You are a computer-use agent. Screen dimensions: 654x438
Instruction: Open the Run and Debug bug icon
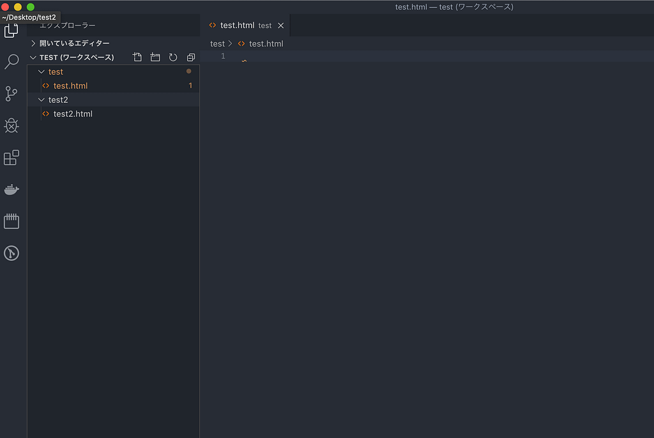pyautogui.click(x=11, y=125)
